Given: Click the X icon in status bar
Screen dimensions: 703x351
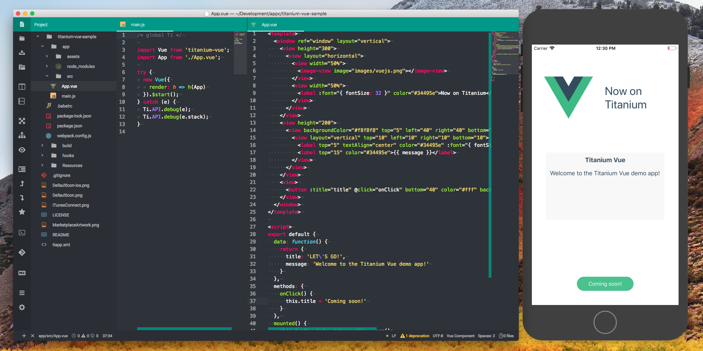Looking at the screenshot, I should 33,336.
